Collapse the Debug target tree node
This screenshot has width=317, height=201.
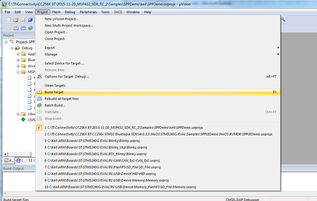tap(12, 48)
